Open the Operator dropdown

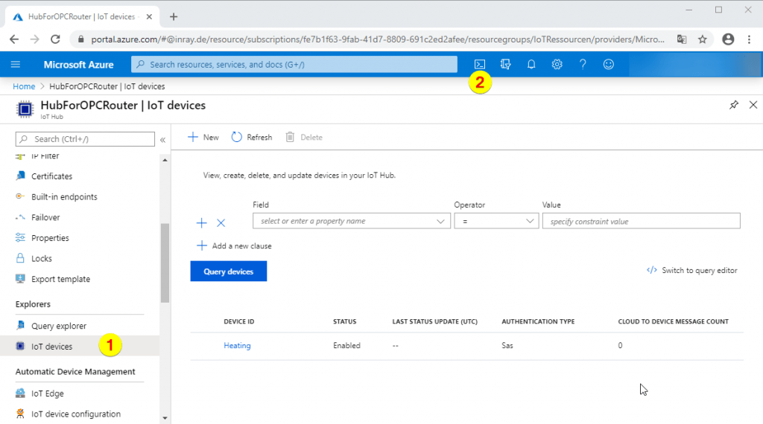[496, 221]
